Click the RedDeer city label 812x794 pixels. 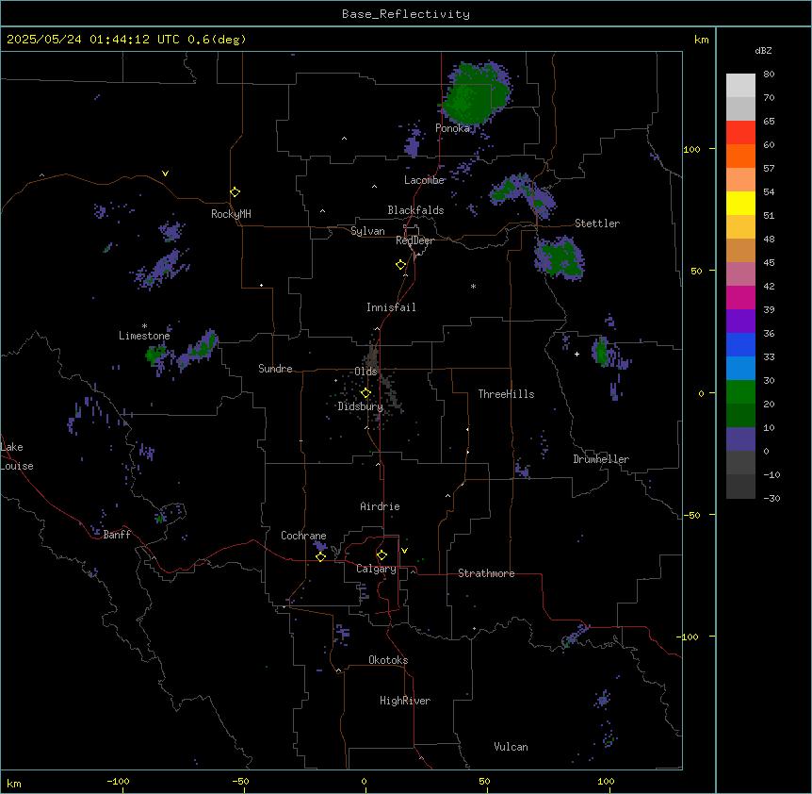(414, 240)
